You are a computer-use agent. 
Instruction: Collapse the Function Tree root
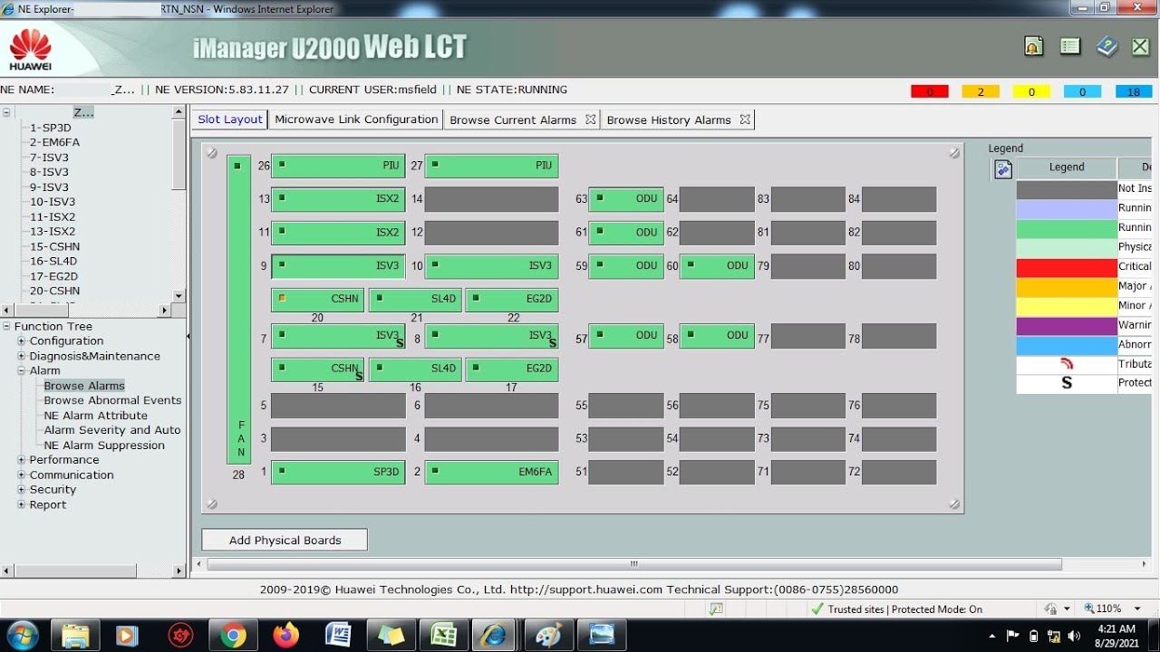pyautogui.click(x=7, y=326)
